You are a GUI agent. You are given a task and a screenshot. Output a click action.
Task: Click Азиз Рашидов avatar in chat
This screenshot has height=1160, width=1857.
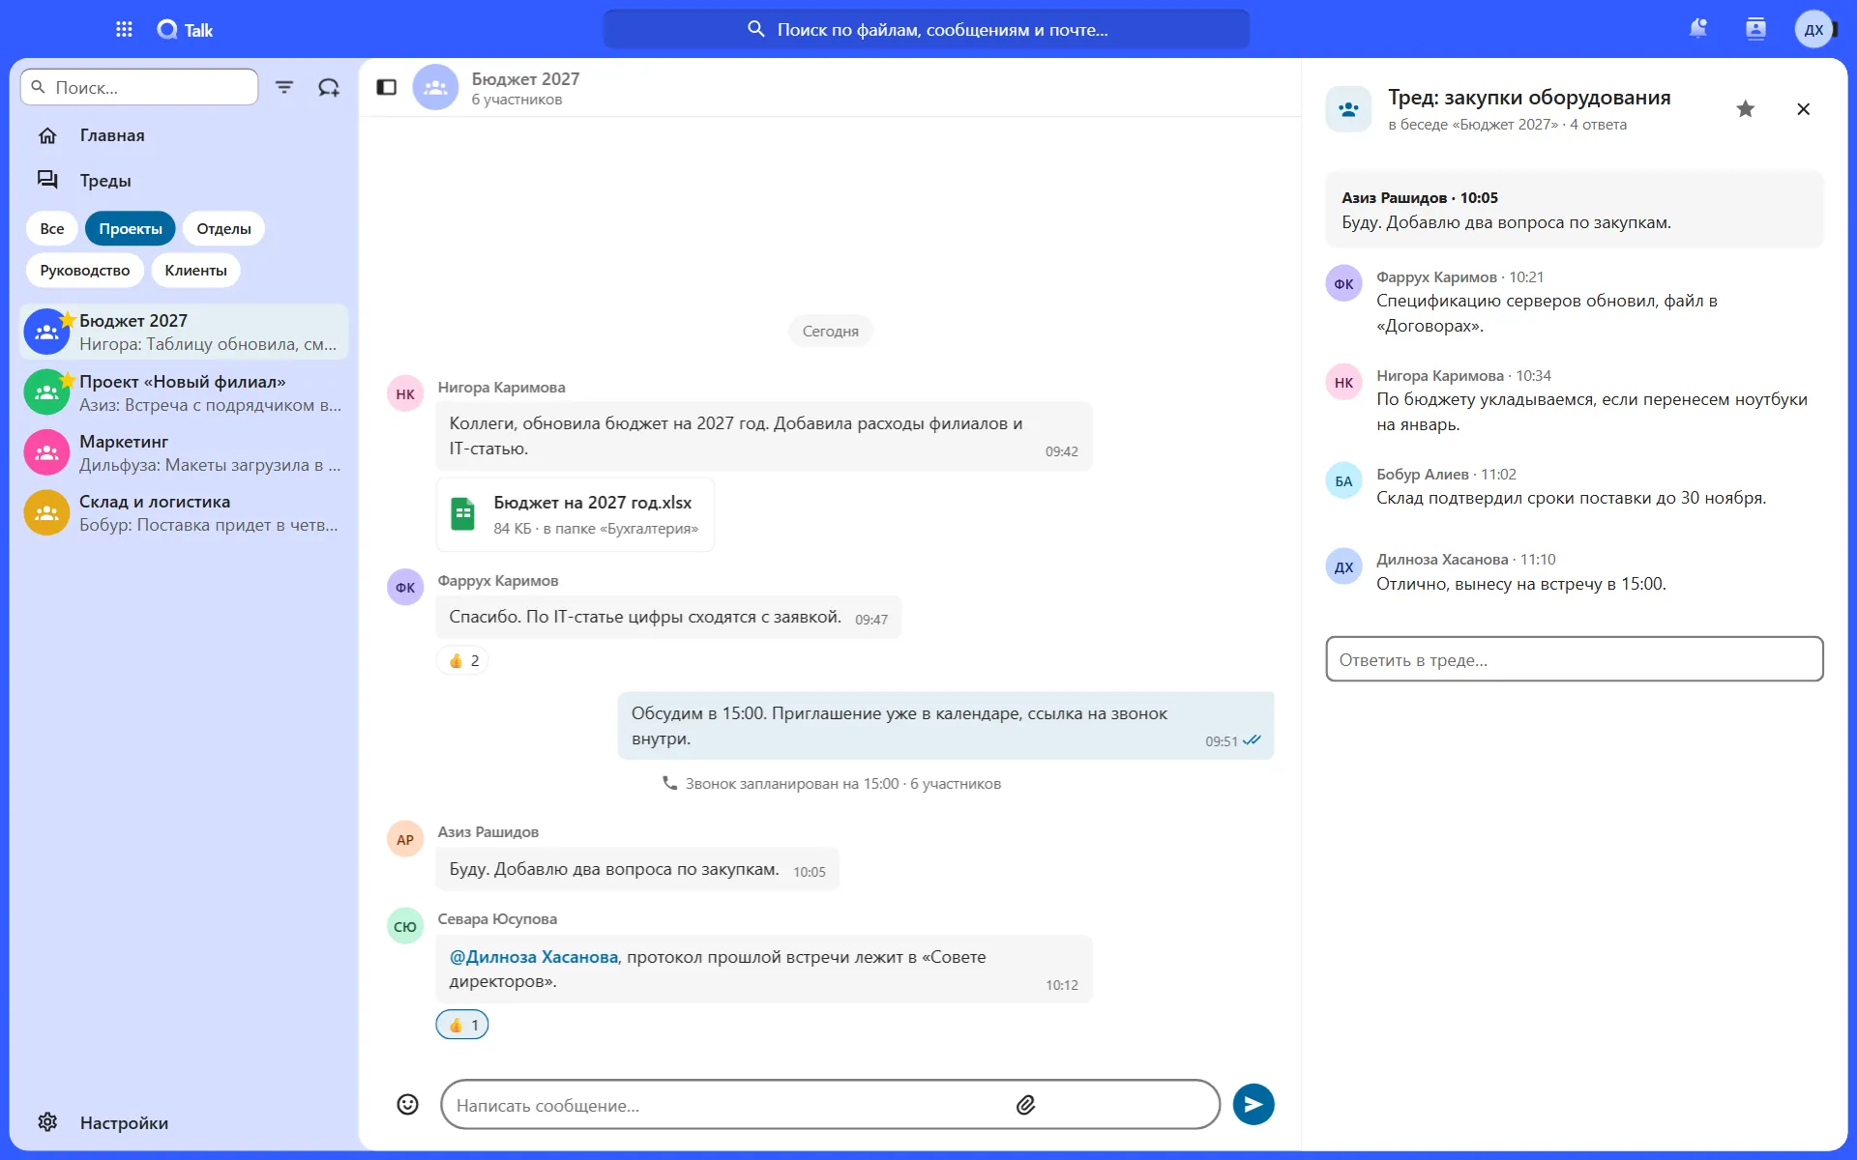click(x=405, y=839)
